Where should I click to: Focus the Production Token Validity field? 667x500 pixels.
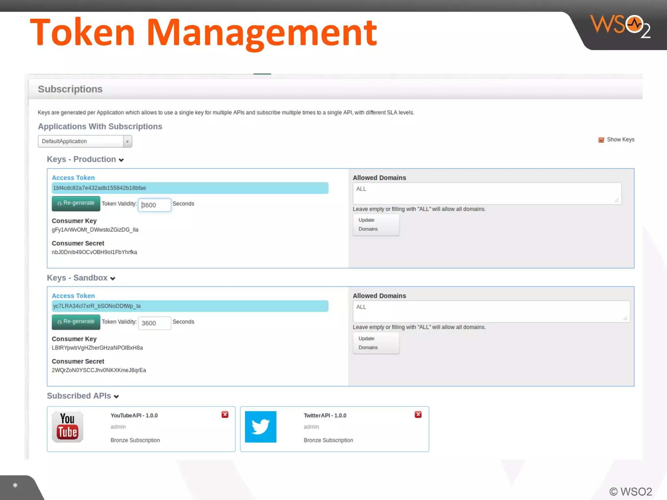[154, 205]
